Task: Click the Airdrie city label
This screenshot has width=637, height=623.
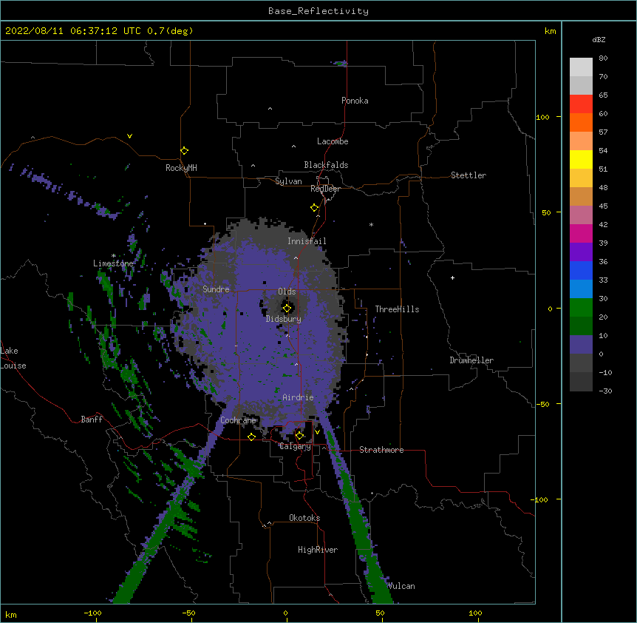Action: 298,397
